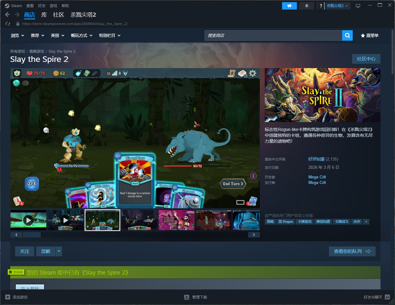
Task: Open the 类别 dropdown menu
Action: point(57,35)
